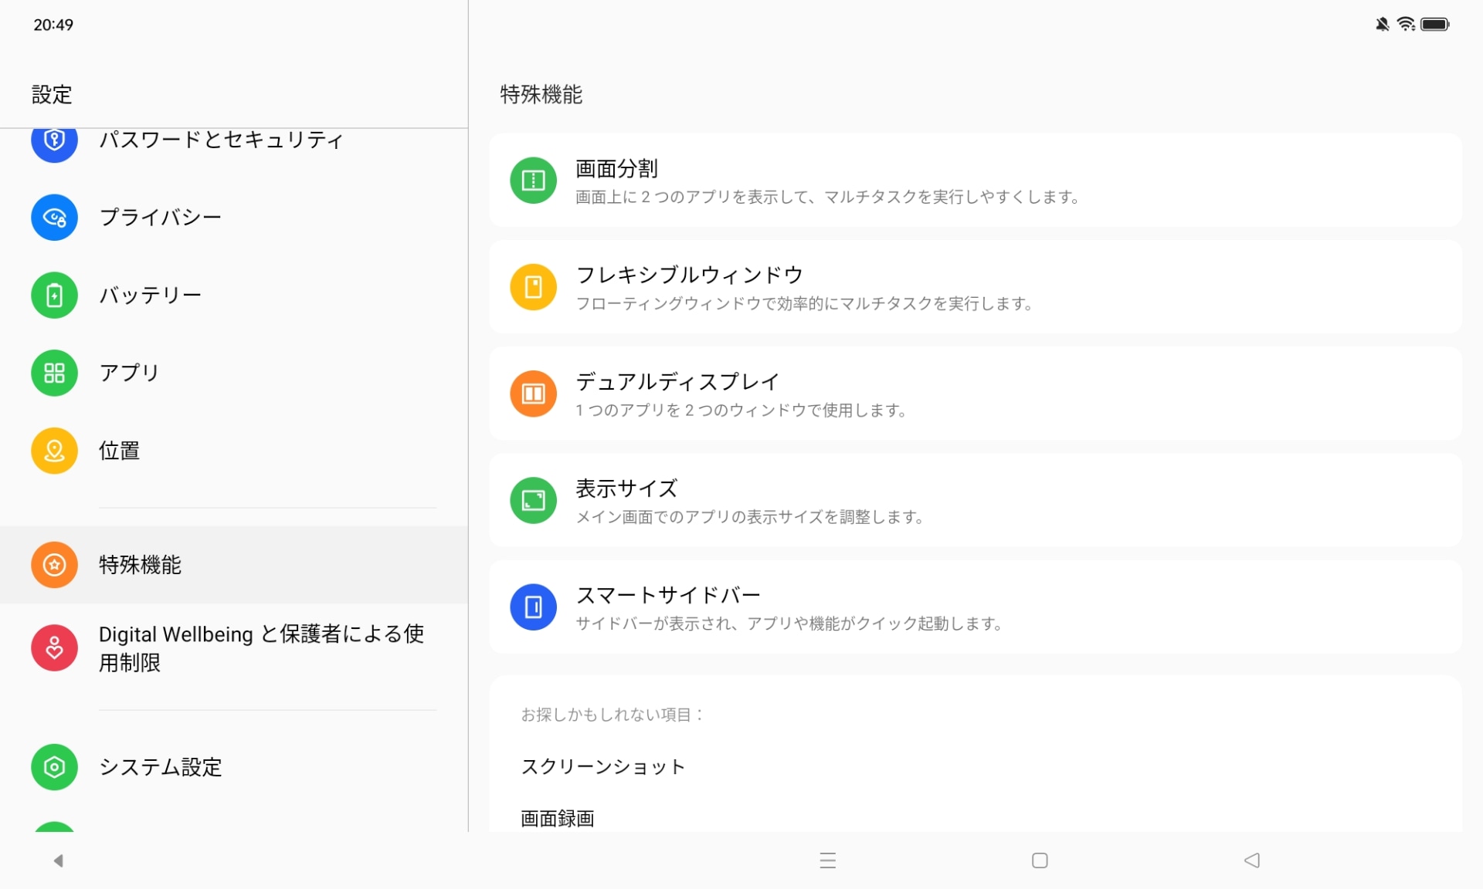The image size is (1483, 889).
Task: Click the 位置 (Location) pin icon
Action: click(x=54, y=451)
